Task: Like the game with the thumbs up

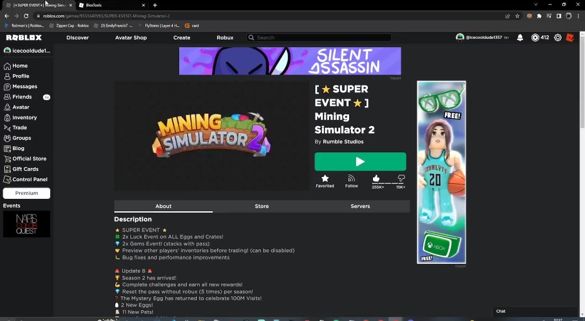Action: pyautogui.click(x=376, y=178)
